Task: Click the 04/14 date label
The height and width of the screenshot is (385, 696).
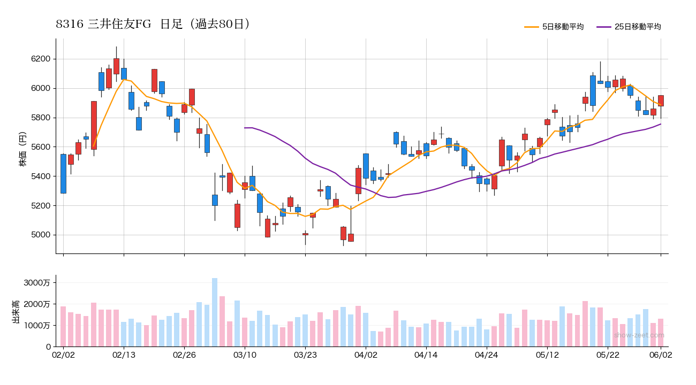Action: tap(426, 355)
